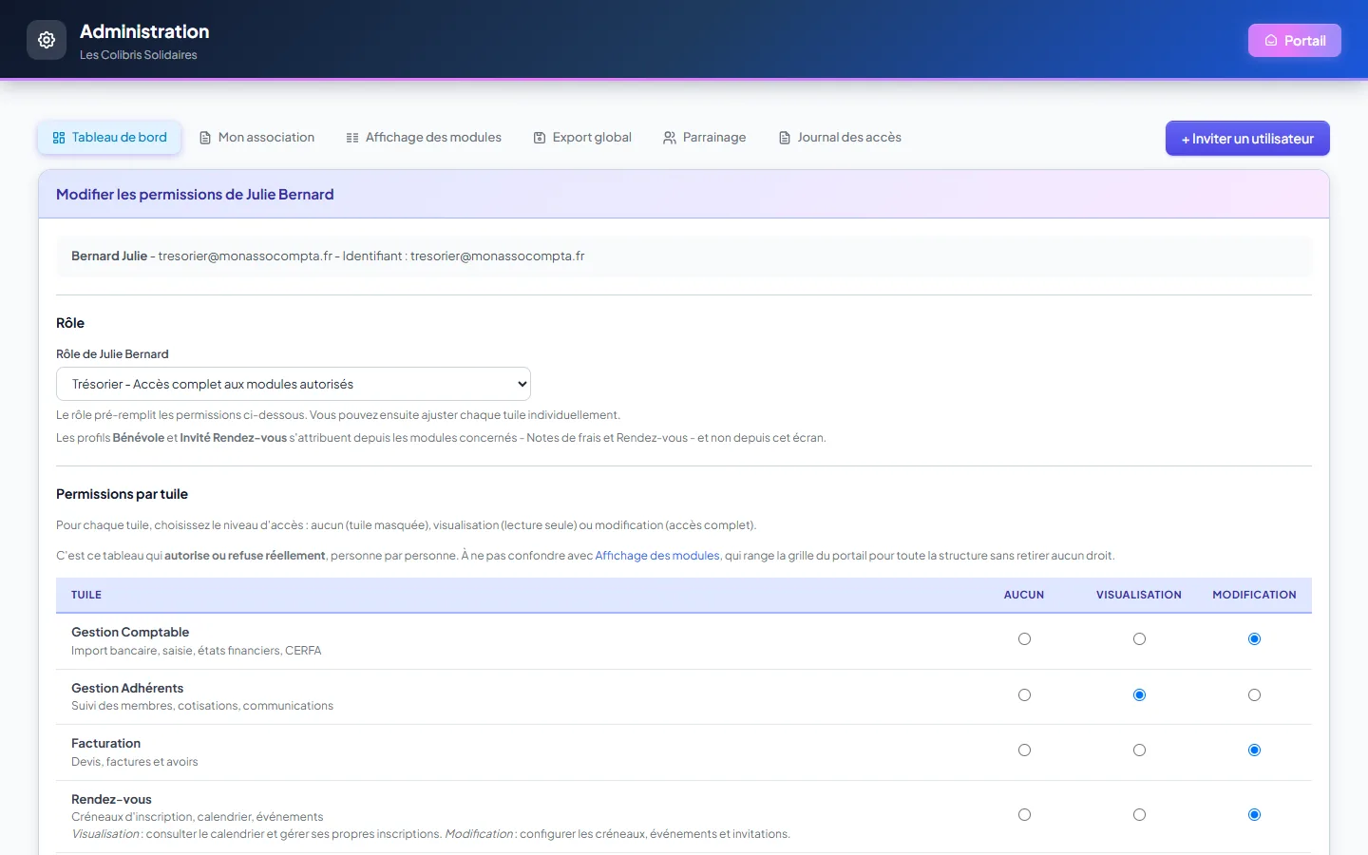This screenshot has height=855, width=1368.
Task: Click the Affichage des modules list icon
Action: pos(352,138)
